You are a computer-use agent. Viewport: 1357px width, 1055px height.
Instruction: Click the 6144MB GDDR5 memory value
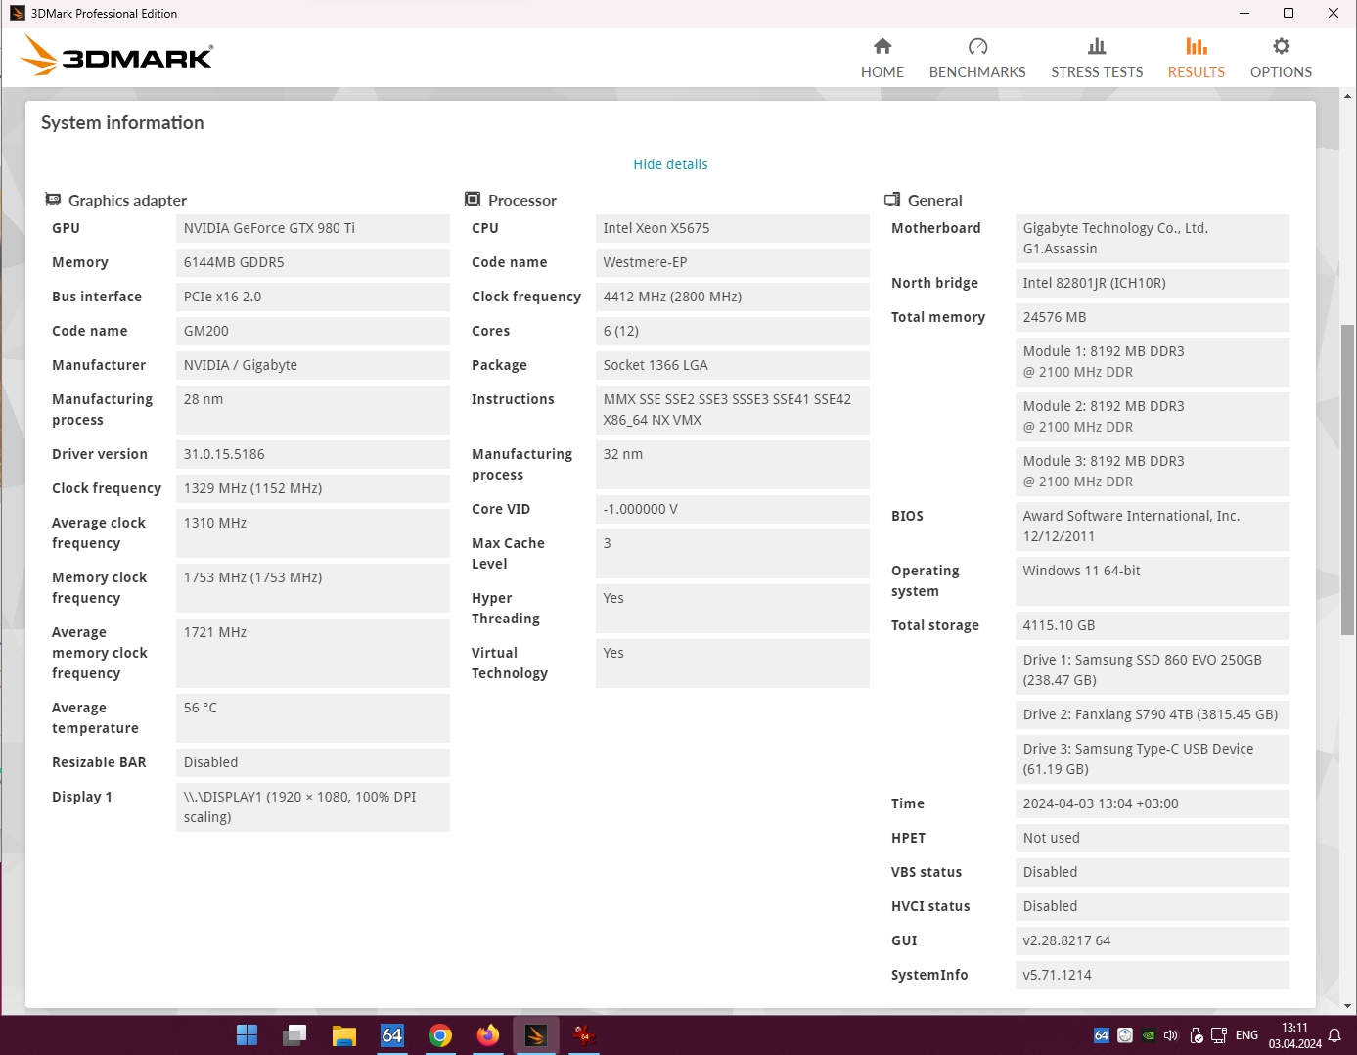(313, 262)
